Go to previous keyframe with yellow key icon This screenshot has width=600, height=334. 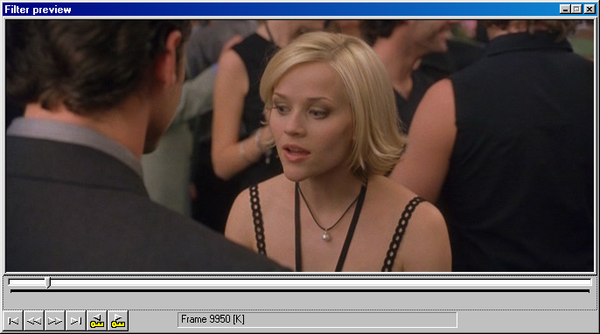point(97,321)
